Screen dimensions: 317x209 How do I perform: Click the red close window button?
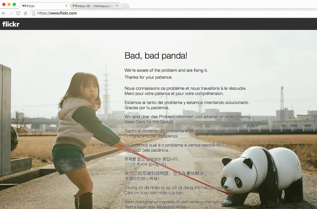pos(4,4)
